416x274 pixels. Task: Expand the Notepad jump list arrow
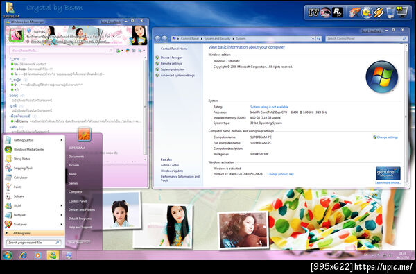61,215
